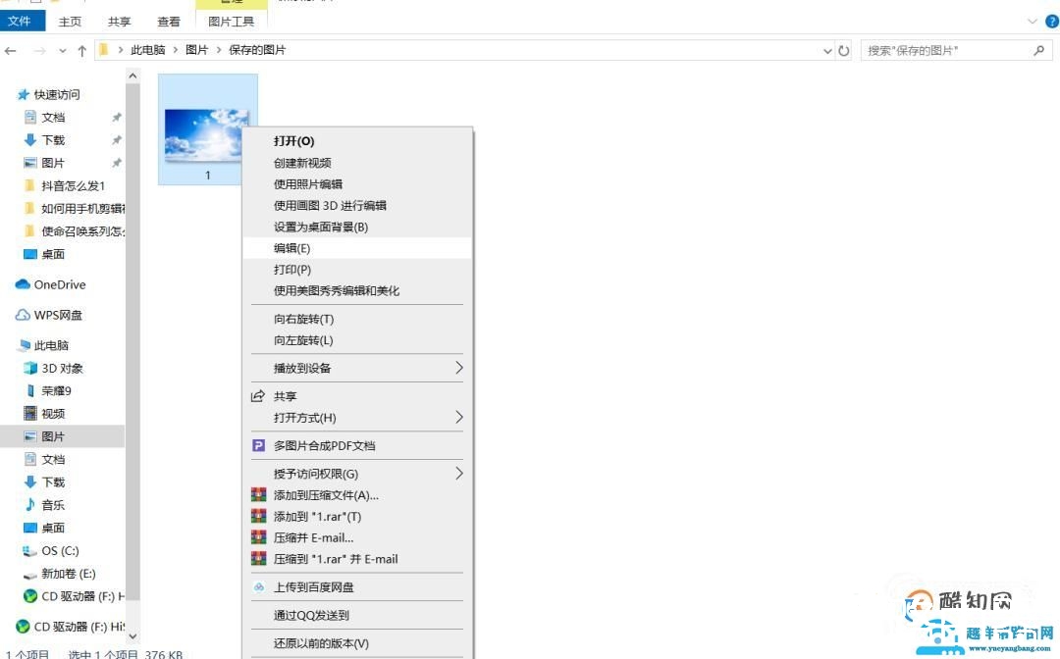Click the WPS网盘 cloud icon in sidebar

(x=22, y=315)
